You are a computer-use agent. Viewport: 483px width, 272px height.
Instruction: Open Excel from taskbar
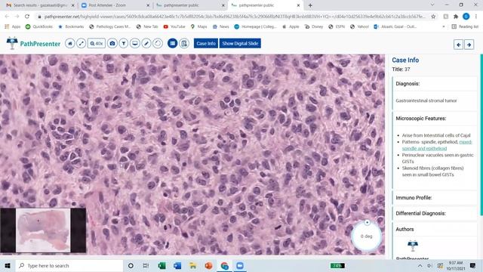162,265
